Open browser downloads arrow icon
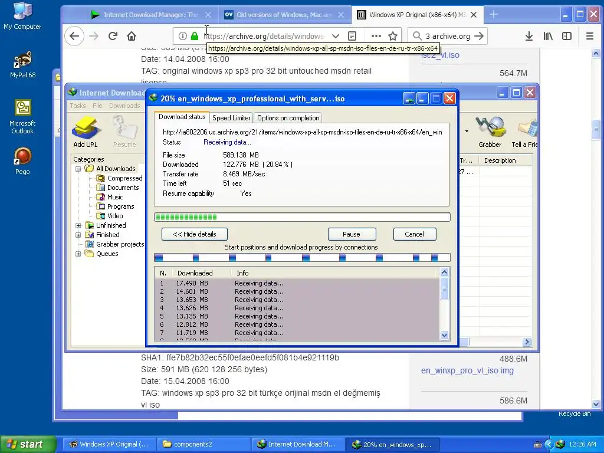604x453 pixels. click(529, 36)
